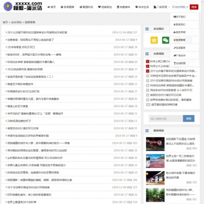
Task: Open the recommended article with 382 reads
Action: [x=181, y=158]
